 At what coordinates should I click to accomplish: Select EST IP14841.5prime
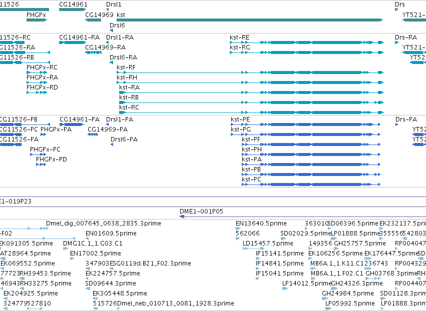click(x=258, y=268)
